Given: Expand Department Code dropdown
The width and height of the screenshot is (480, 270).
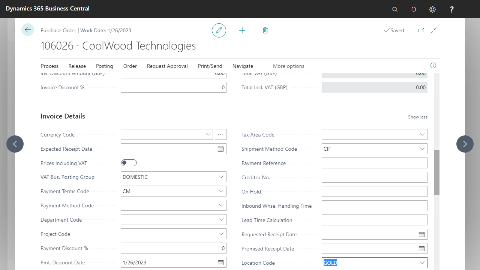Looking at the screenshot, I should coord(221,220).
